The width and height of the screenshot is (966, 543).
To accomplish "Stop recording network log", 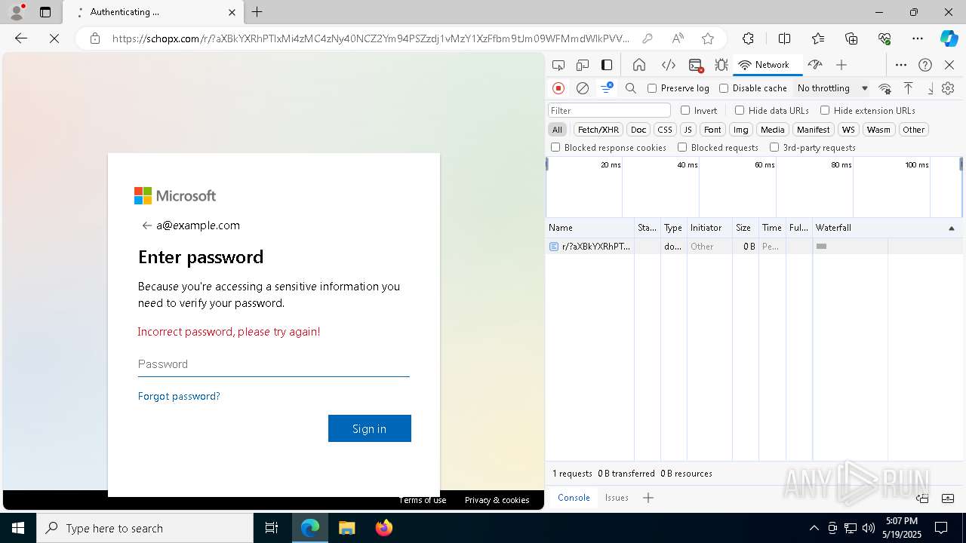I will (558, 88).
